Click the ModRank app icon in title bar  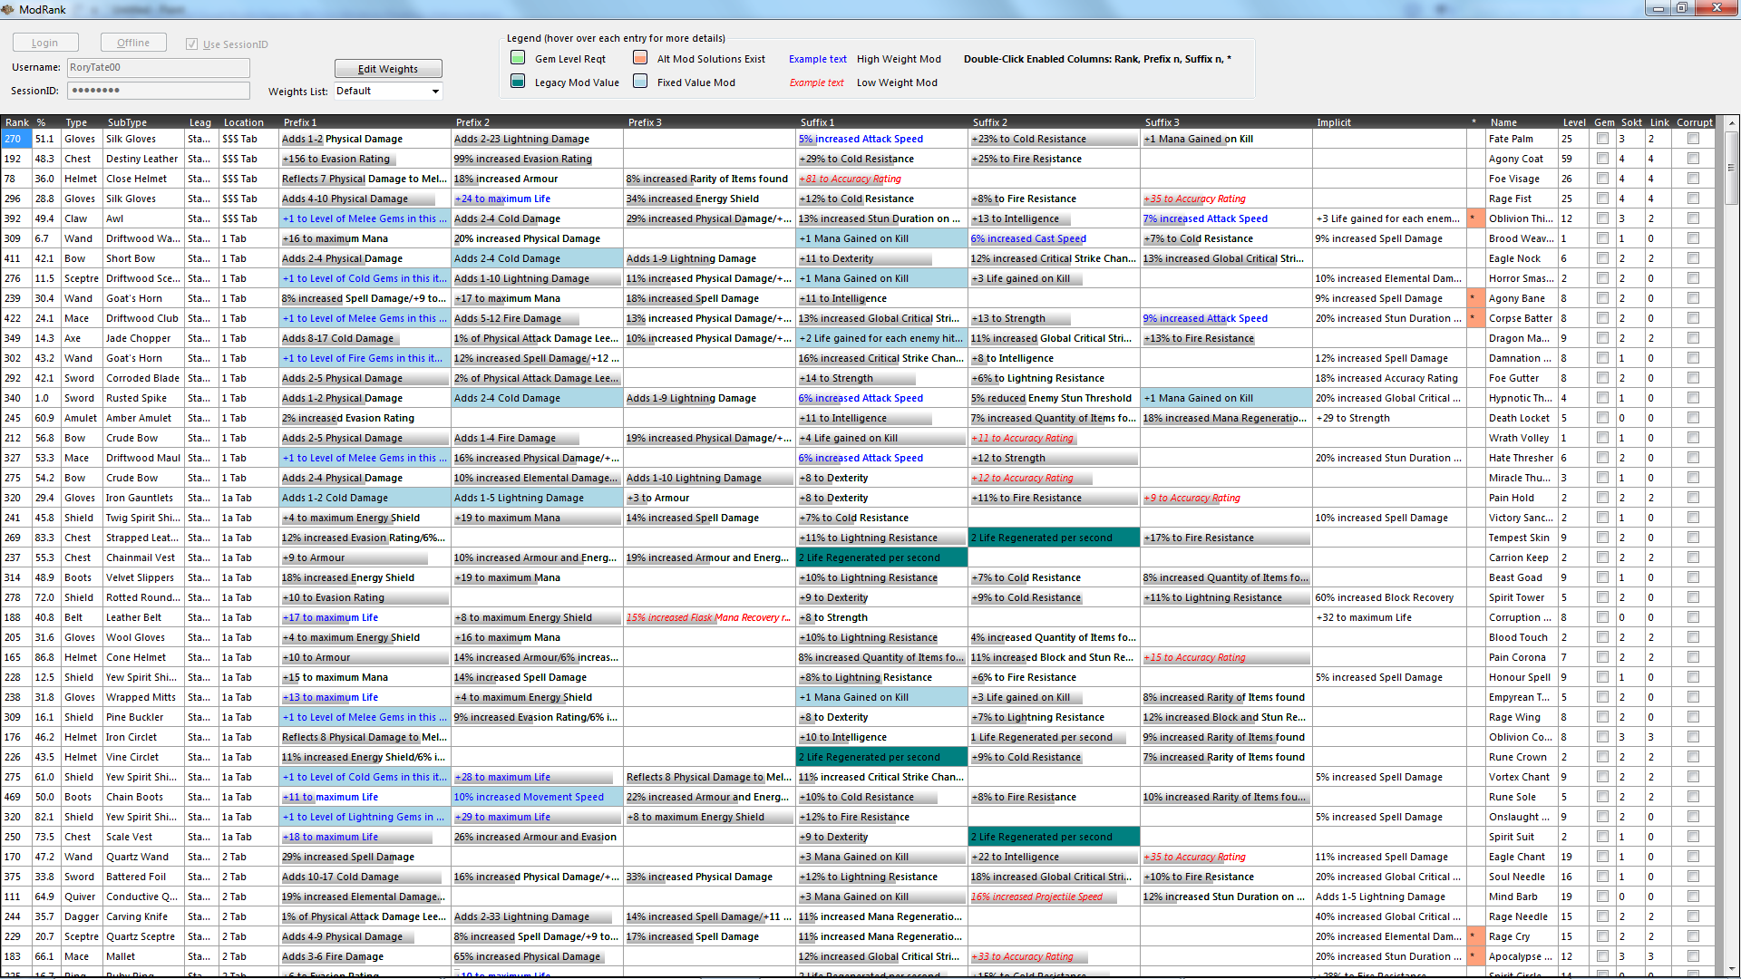(x=9, y=9)
